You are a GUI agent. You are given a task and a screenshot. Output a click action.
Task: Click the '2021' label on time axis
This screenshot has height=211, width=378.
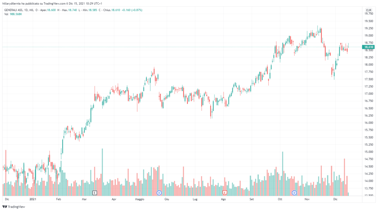pos(33,199)
